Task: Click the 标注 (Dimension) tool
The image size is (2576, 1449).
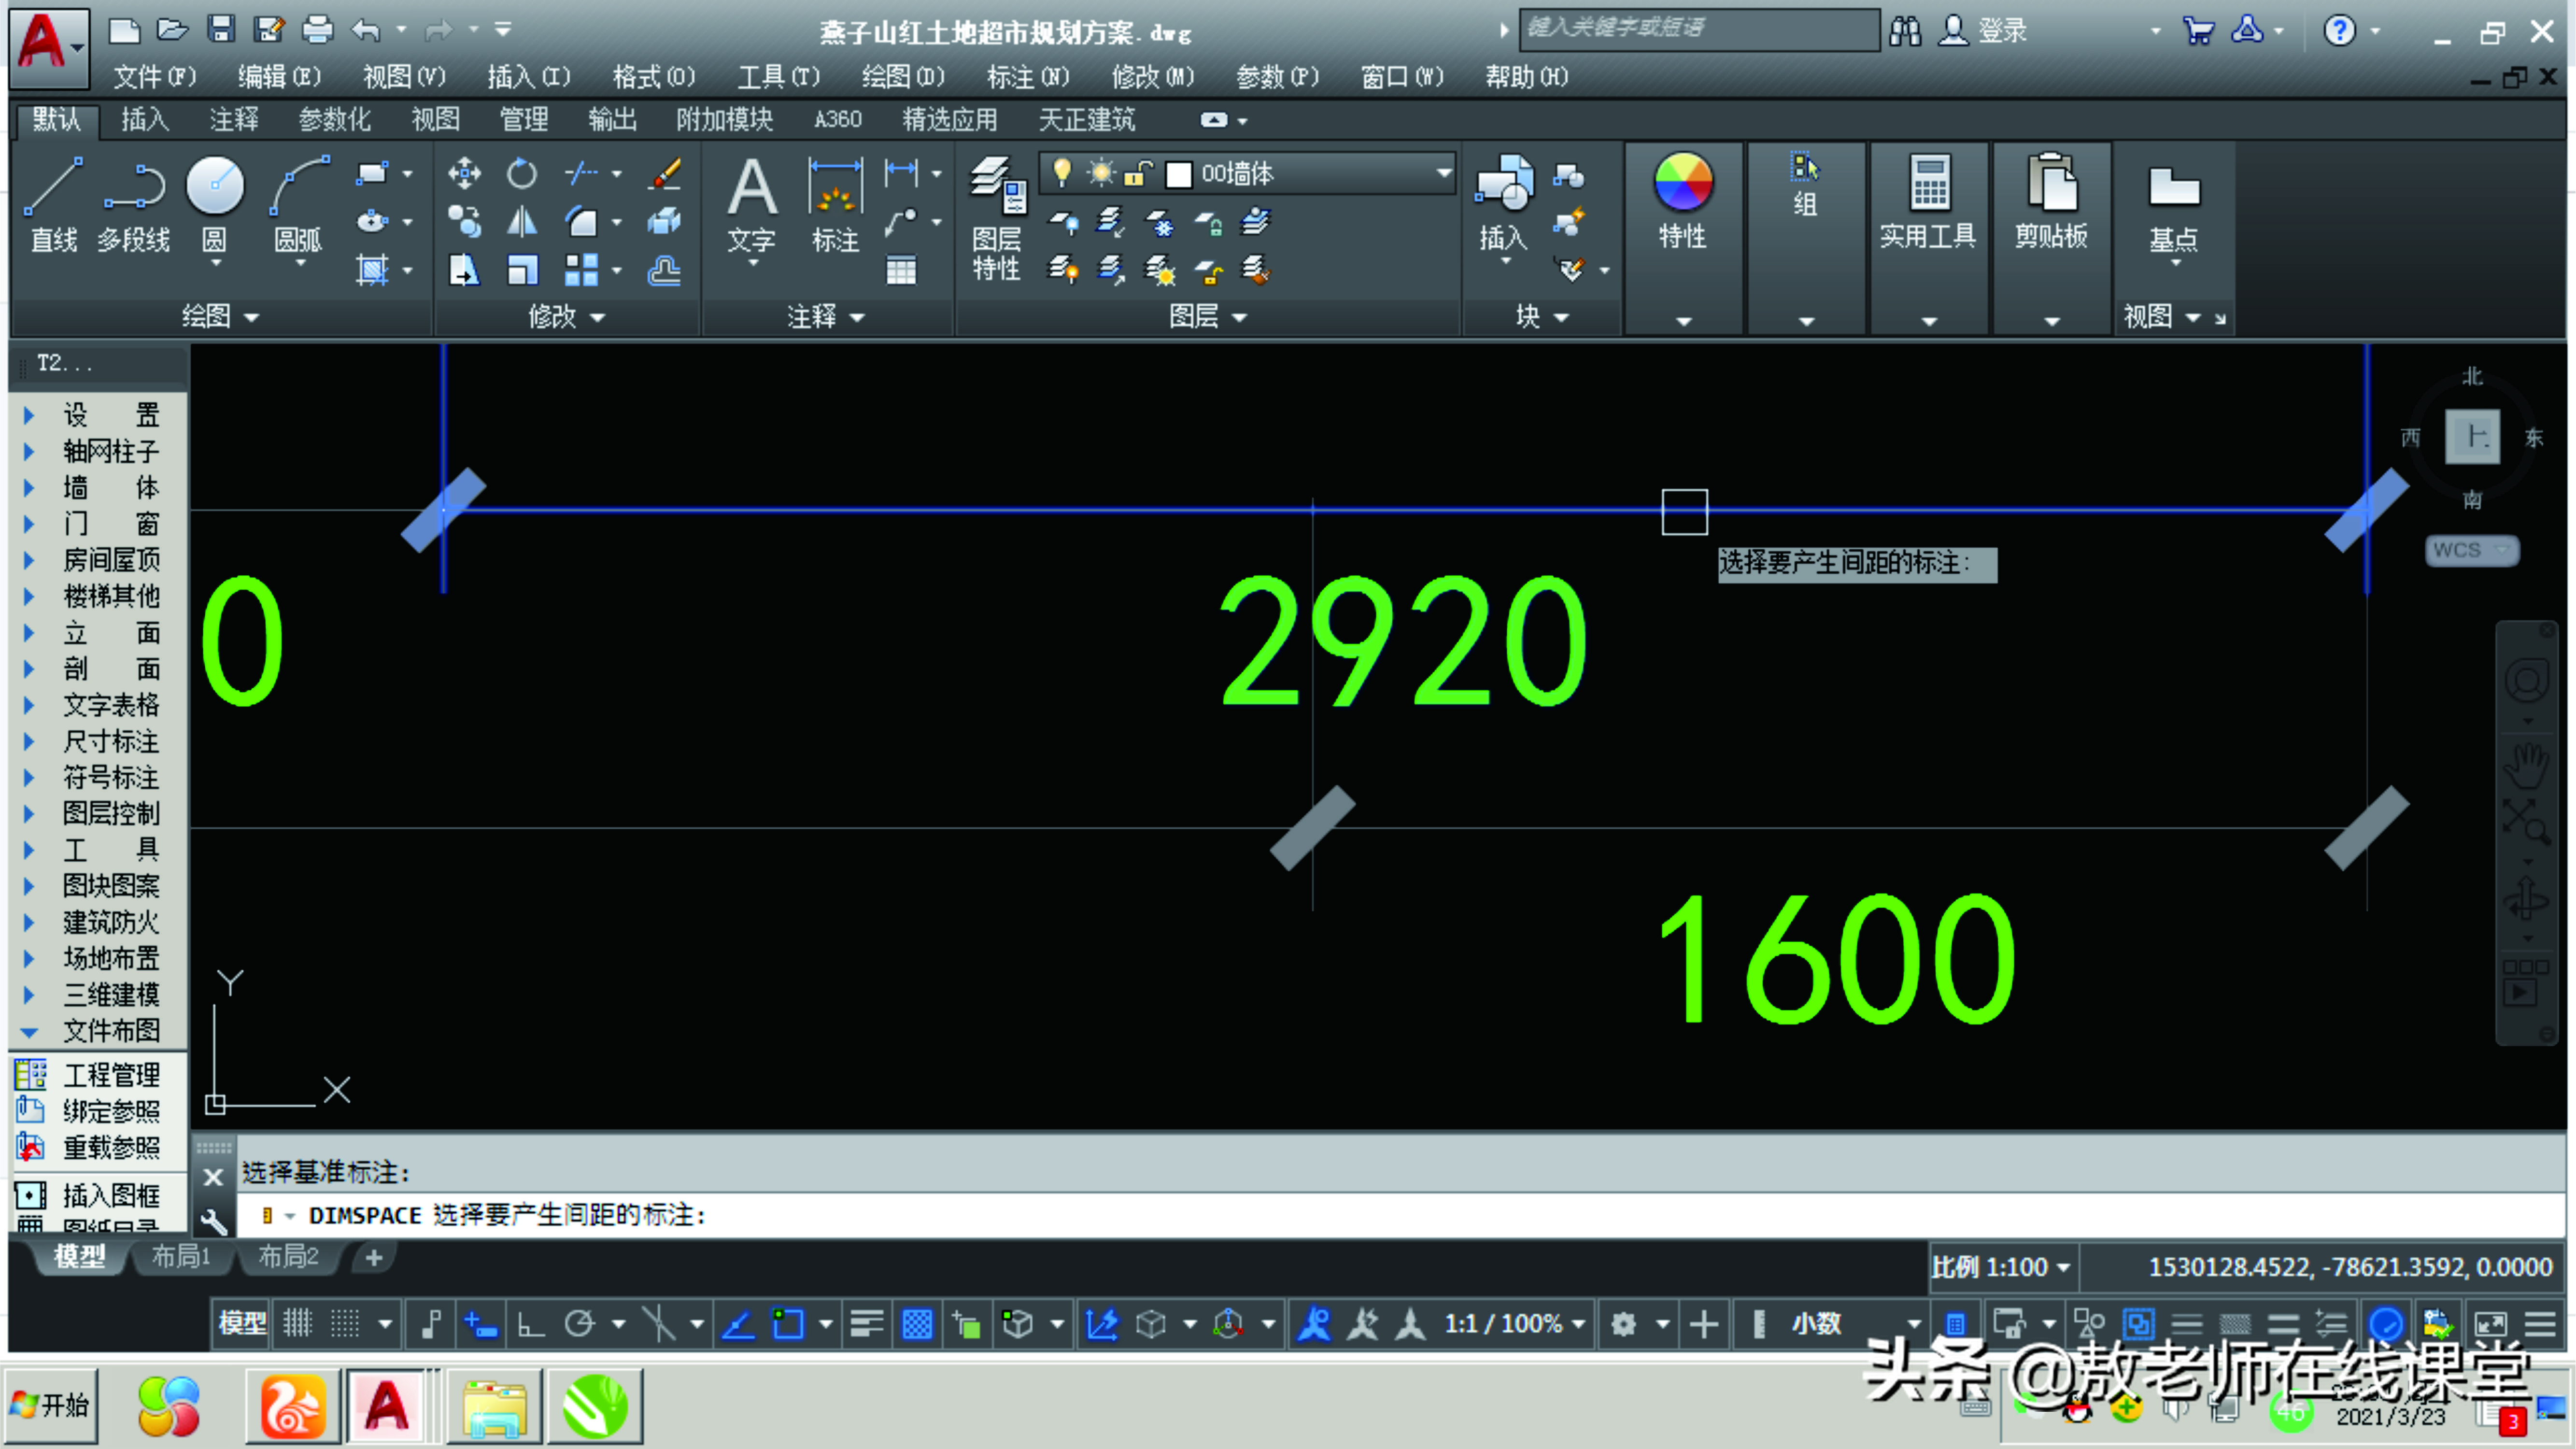Action: (x=836, y=205)
